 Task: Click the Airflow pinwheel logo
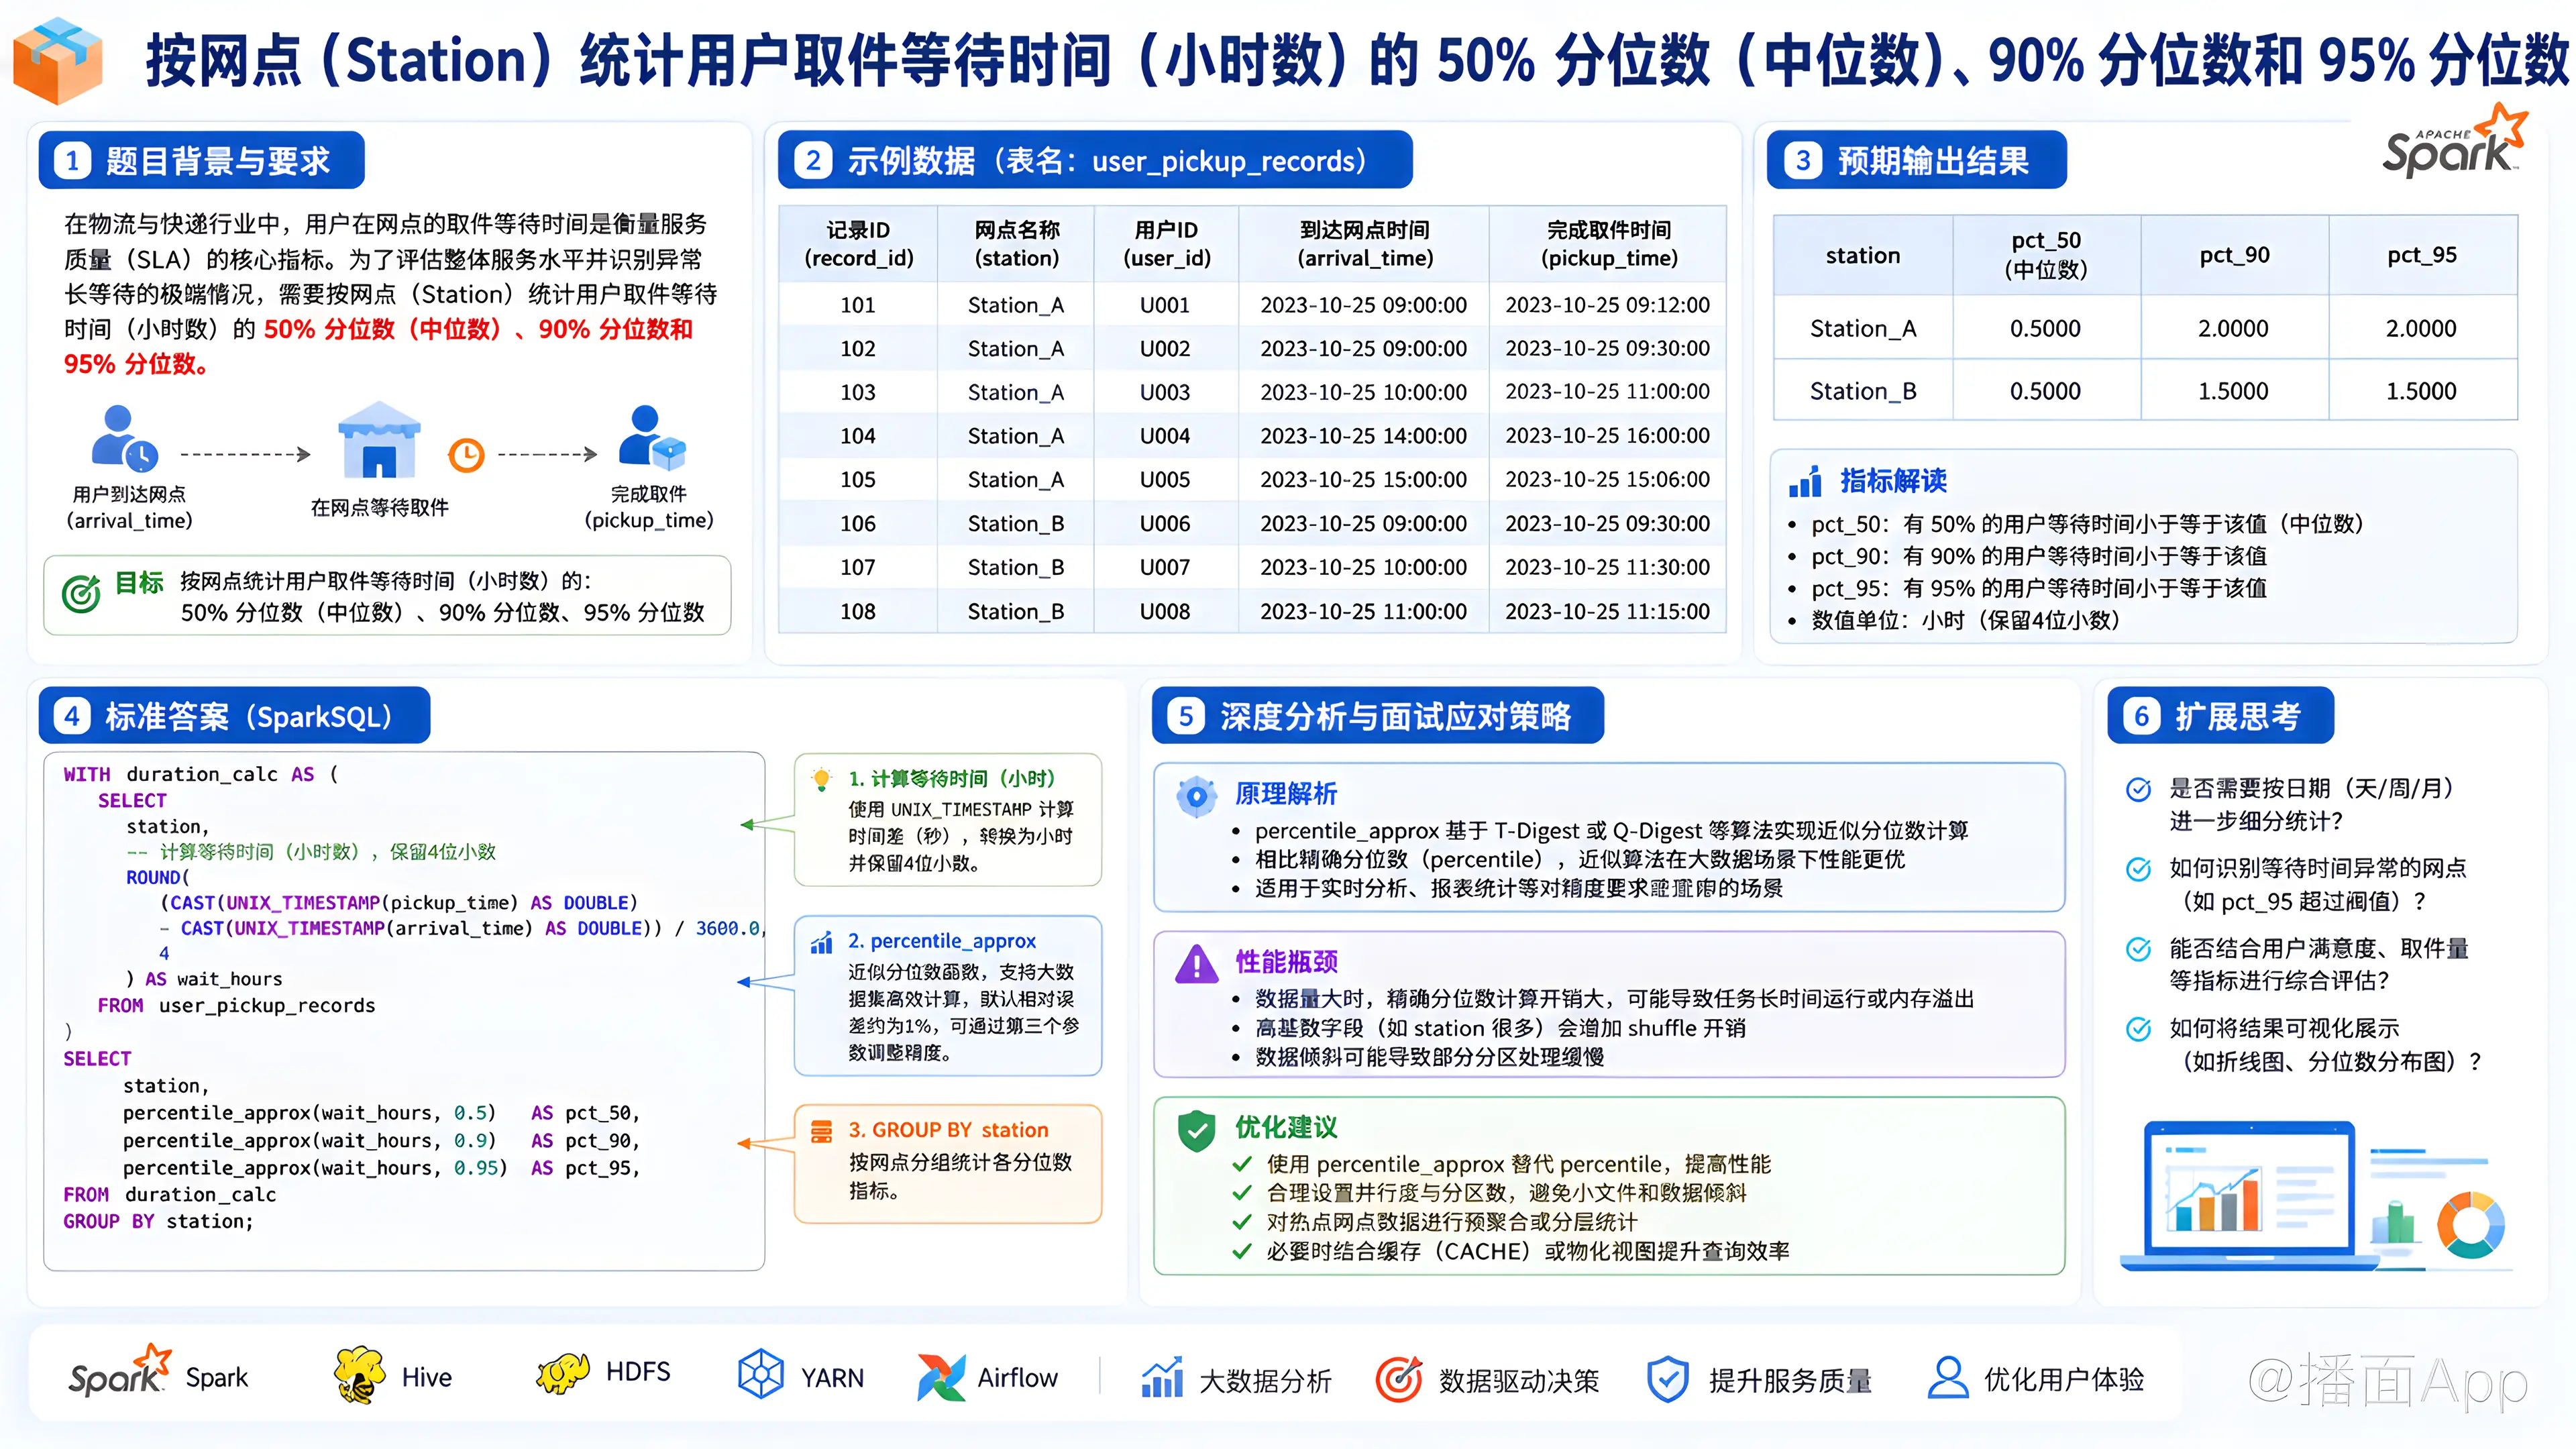[x=941, y=1377]
